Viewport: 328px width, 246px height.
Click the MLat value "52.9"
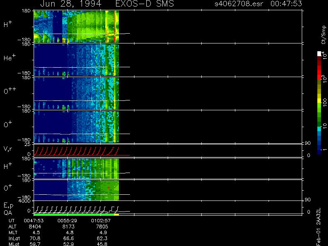(x=68, y=244)
